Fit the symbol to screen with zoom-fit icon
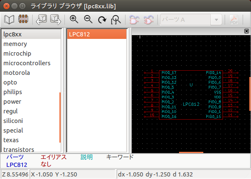The width and height of the screenshot is (251, 179). click(116, 20)
